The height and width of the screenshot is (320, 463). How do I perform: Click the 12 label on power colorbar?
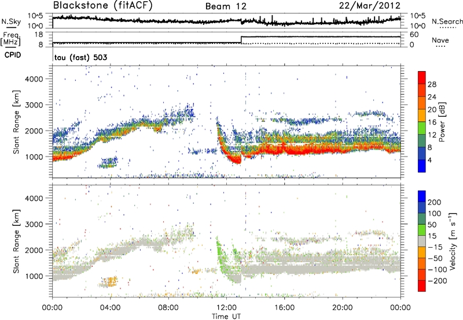[432, 135]
